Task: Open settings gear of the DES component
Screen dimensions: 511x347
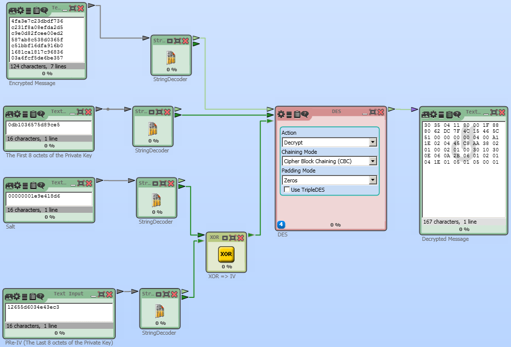Action: click(281, 115)
